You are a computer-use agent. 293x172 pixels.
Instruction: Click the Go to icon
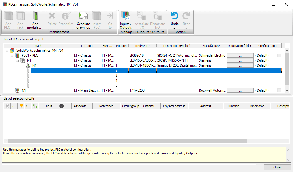[x=110, y=16]
